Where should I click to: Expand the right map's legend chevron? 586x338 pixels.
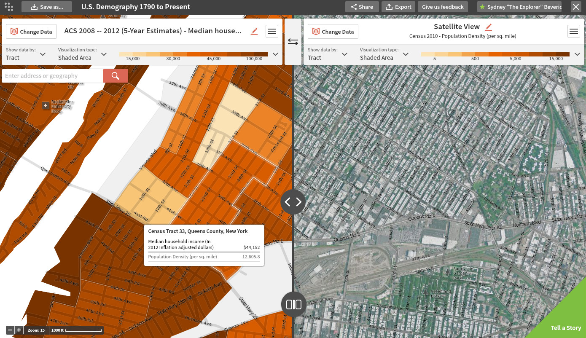pyautogui.click(x=578, y=54)
